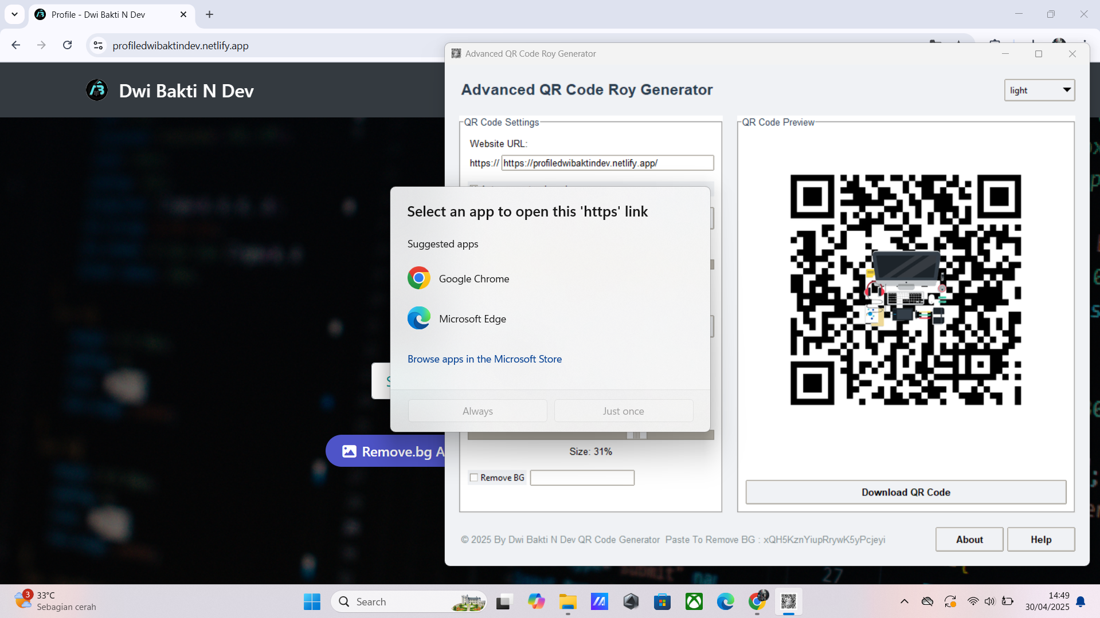The height and width of the screenshot is (618, 1100).
Task: Click the Always button in the app picker
Action: pyautogui.click(x=477, y=411)
